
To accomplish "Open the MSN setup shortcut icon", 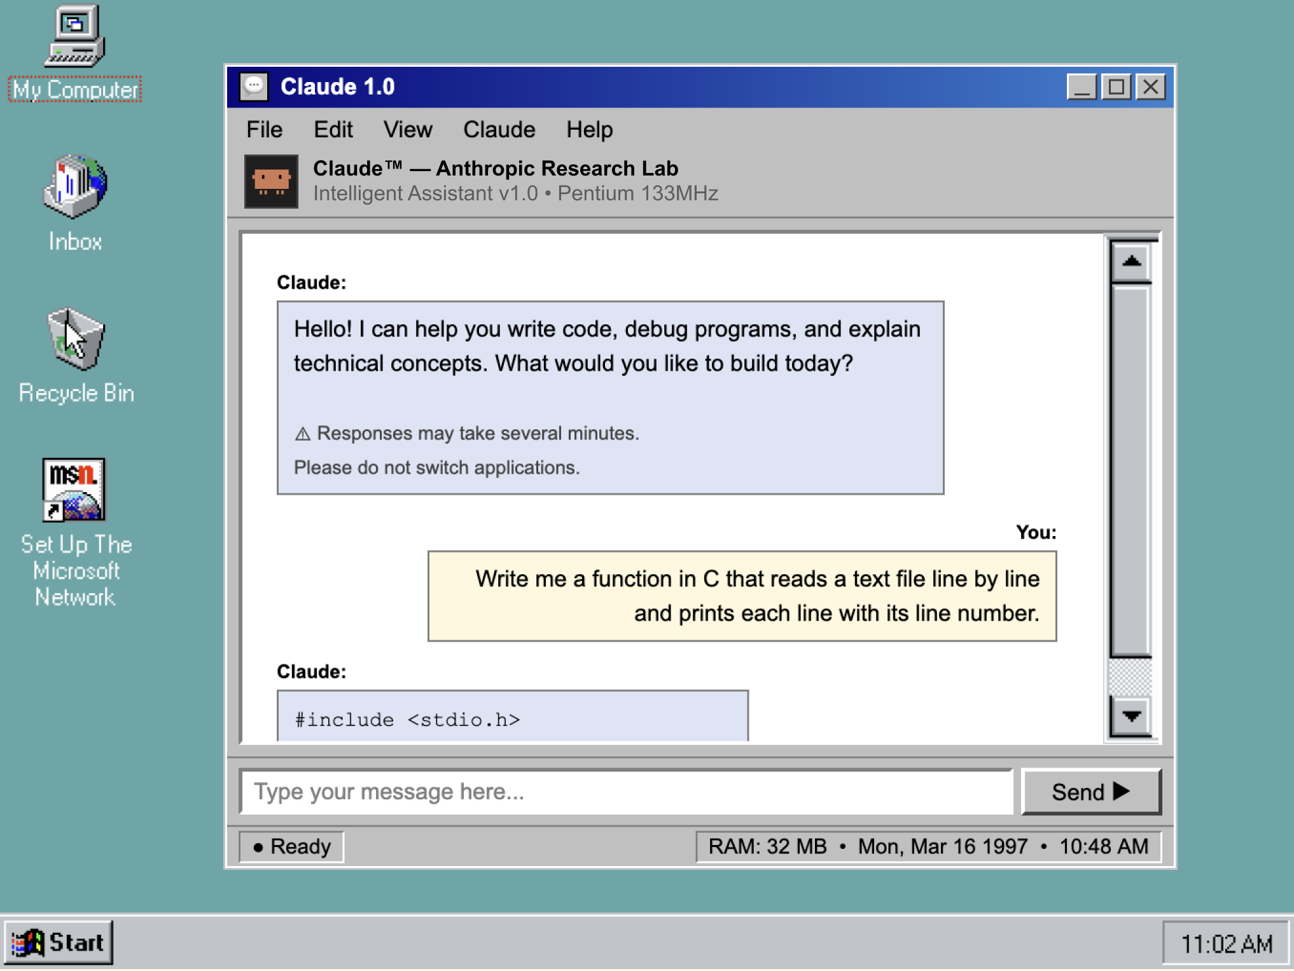I will pyautogui.click(x=74, y=490).
